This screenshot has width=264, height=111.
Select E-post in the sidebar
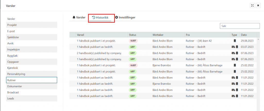coord(32,31)
